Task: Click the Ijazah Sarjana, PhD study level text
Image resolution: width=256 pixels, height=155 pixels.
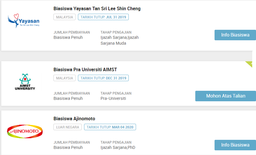Action: pos(118,147)
